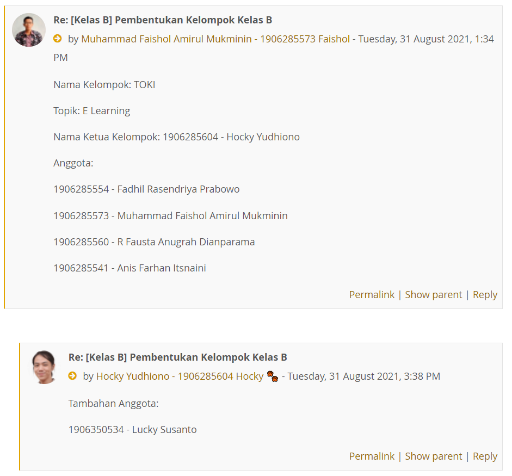Click the subject heading of Faishol's post
512x476 pixels.
pos(163,20)
